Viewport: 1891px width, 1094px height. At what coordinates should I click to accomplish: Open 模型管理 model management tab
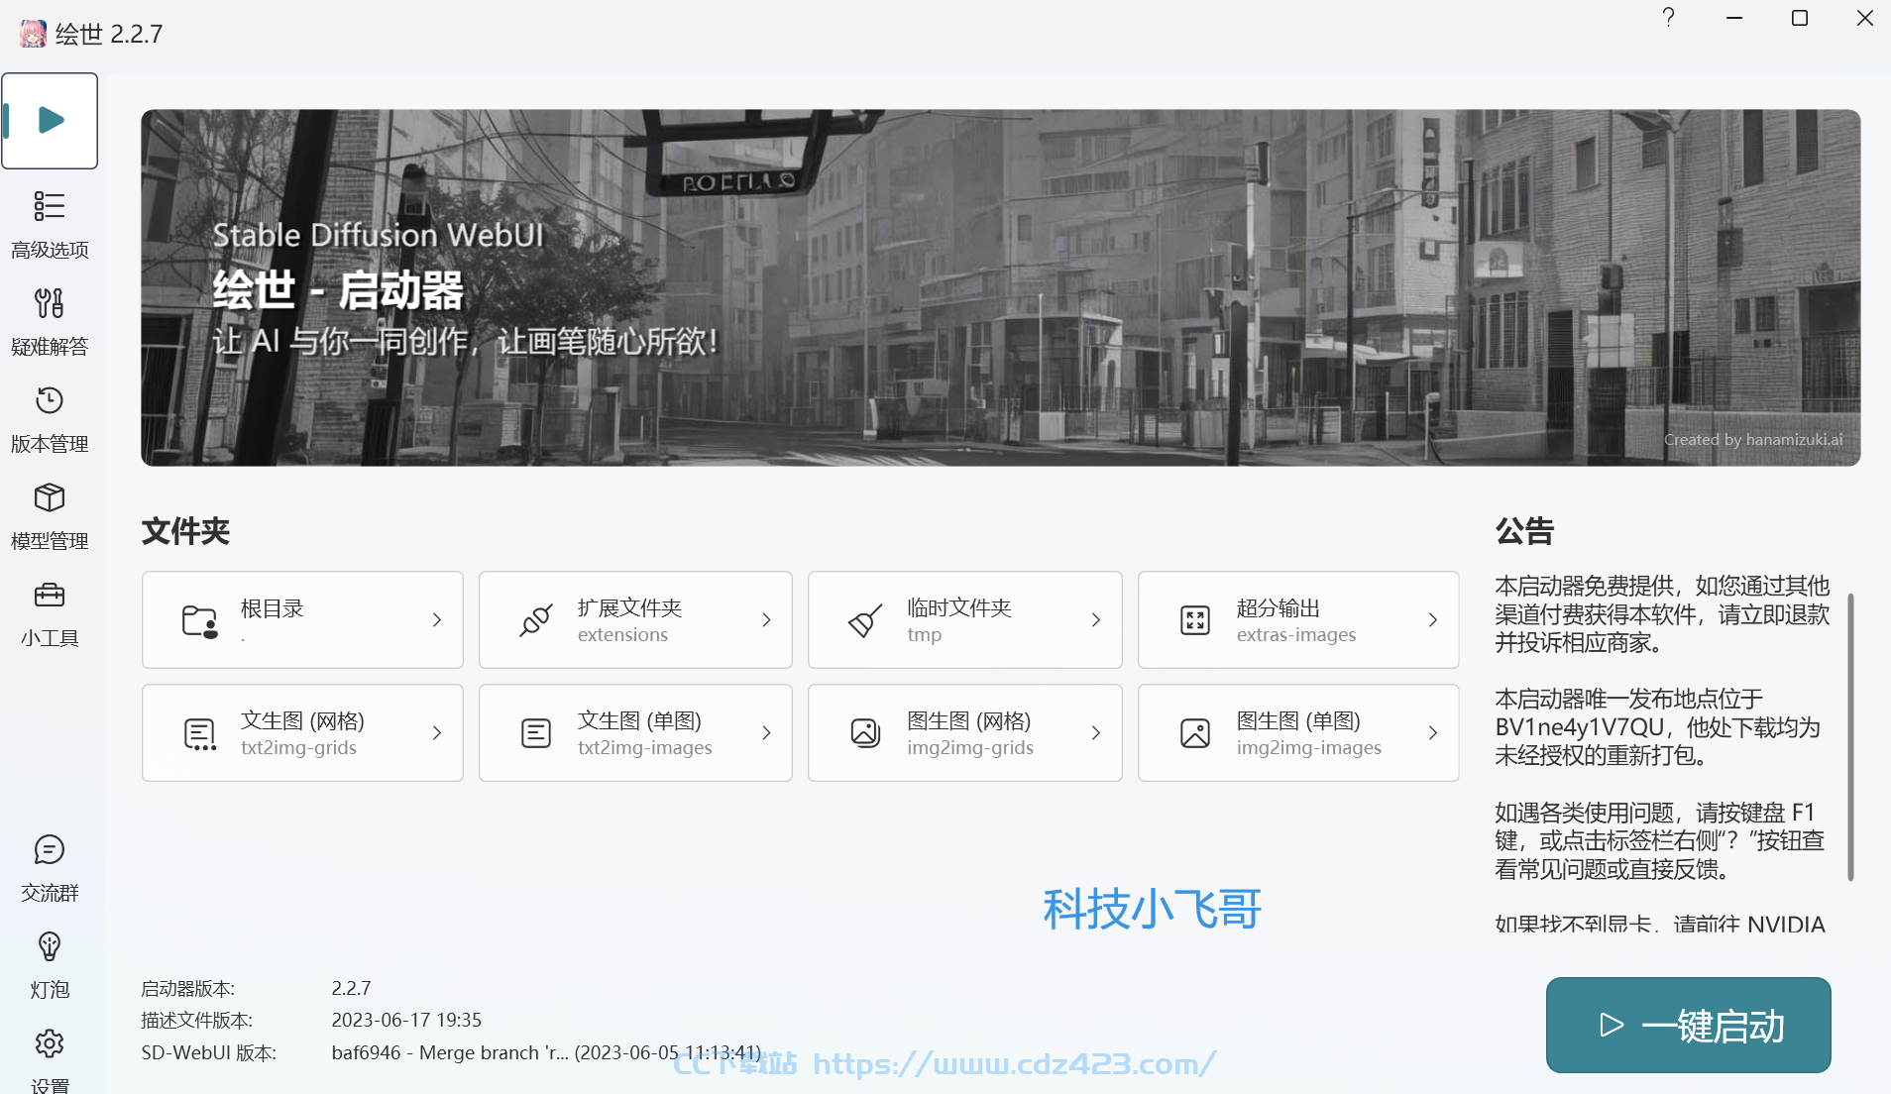(50, 516)
